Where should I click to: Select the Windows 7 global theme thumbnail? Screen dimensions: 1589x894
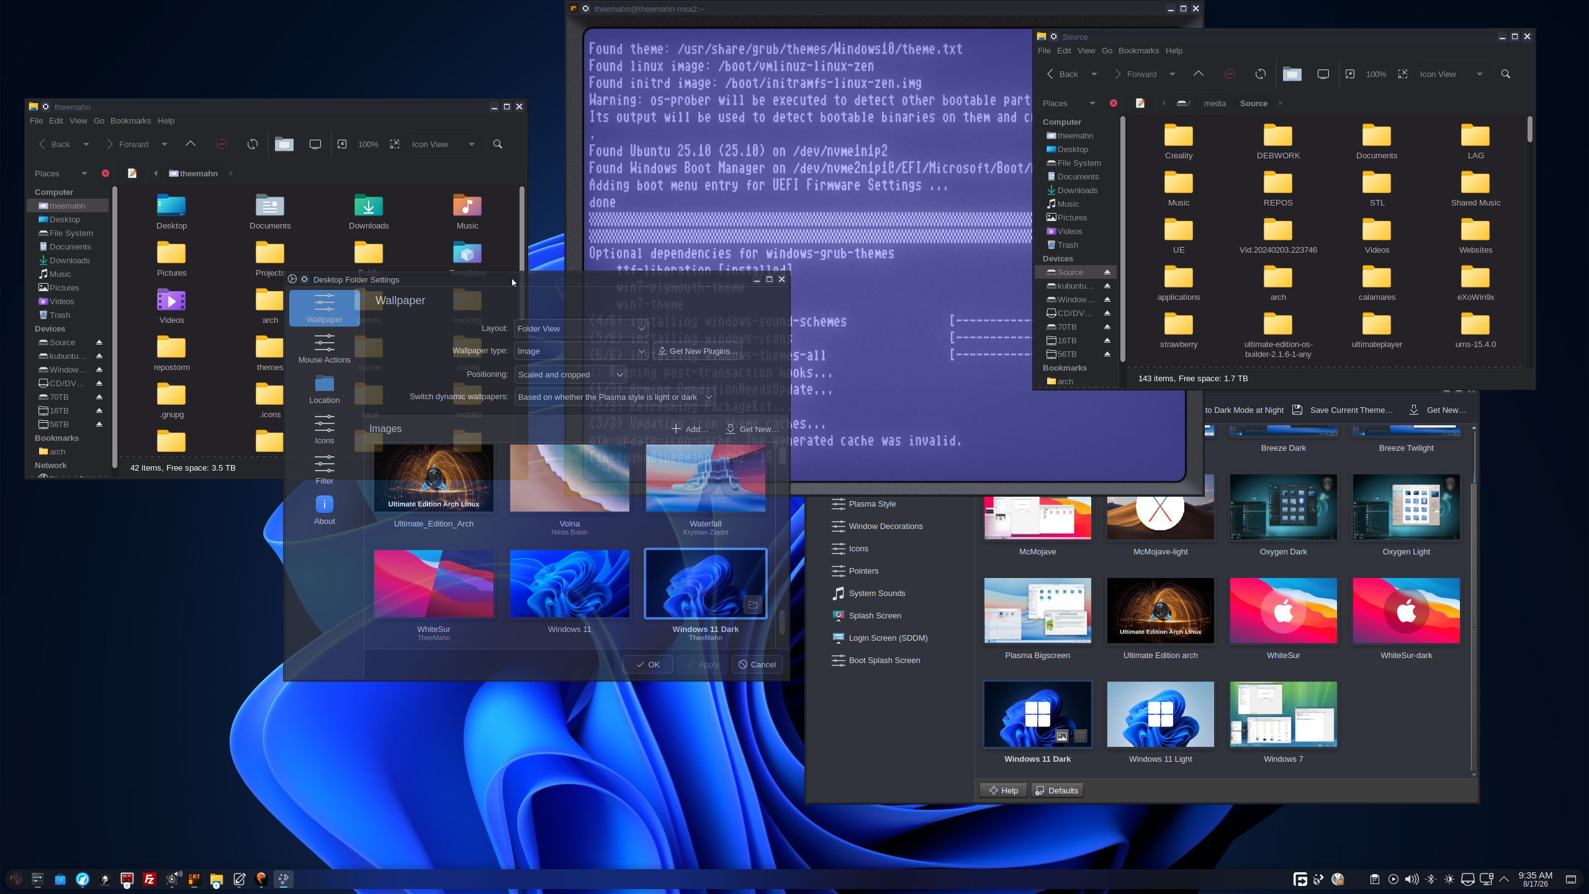(1283, 715)
